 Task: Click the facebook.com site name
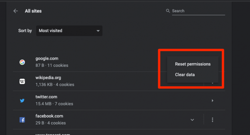49,116
